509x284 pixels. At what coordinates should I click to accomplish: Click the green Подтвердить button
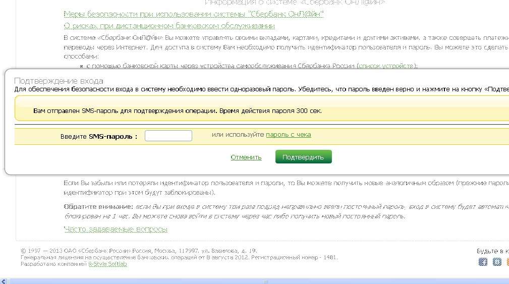click(304, 157)
